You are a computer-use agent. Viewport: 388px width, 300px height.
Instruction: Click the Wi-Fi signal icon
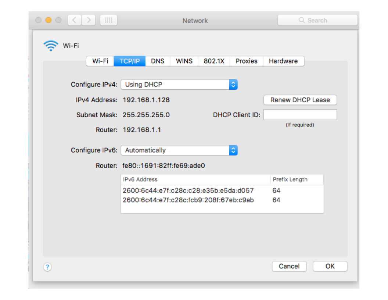[x=51, y=46]
